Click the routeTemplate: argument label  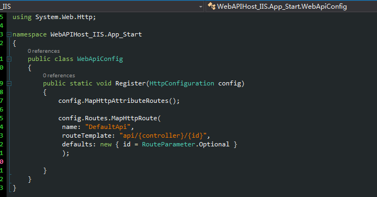[88, 136]
